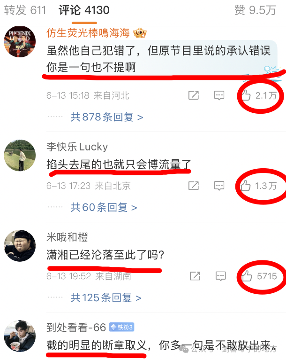Screen dimensions: 286x360
Task: Forward the 米哦和橙 comment
Action: [195, 276]
